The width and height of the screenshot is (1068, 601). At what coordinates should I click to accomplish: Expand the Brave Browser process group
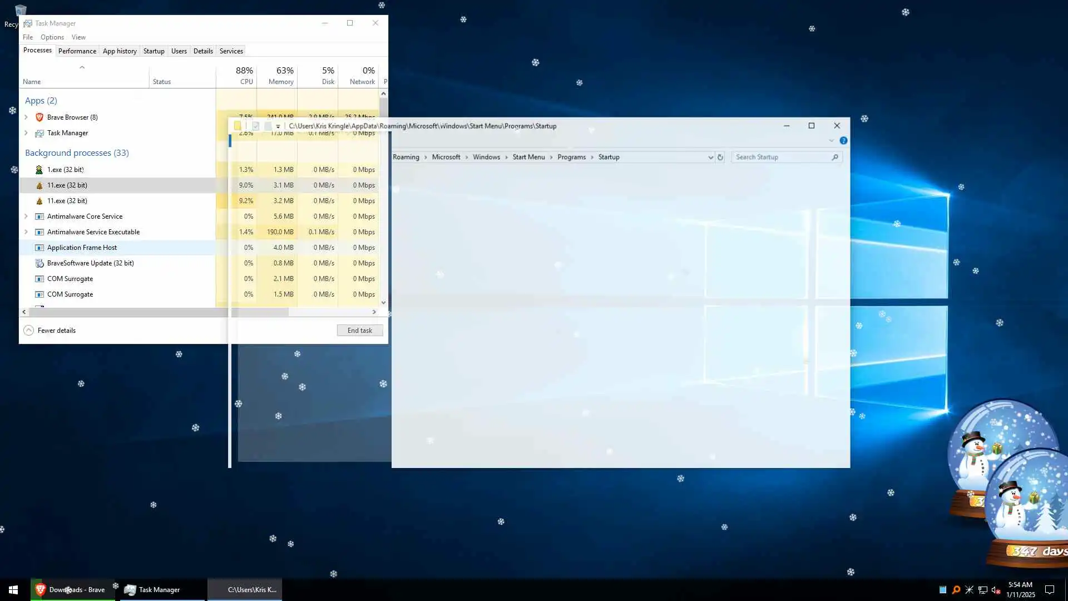[x=26, y=117]
